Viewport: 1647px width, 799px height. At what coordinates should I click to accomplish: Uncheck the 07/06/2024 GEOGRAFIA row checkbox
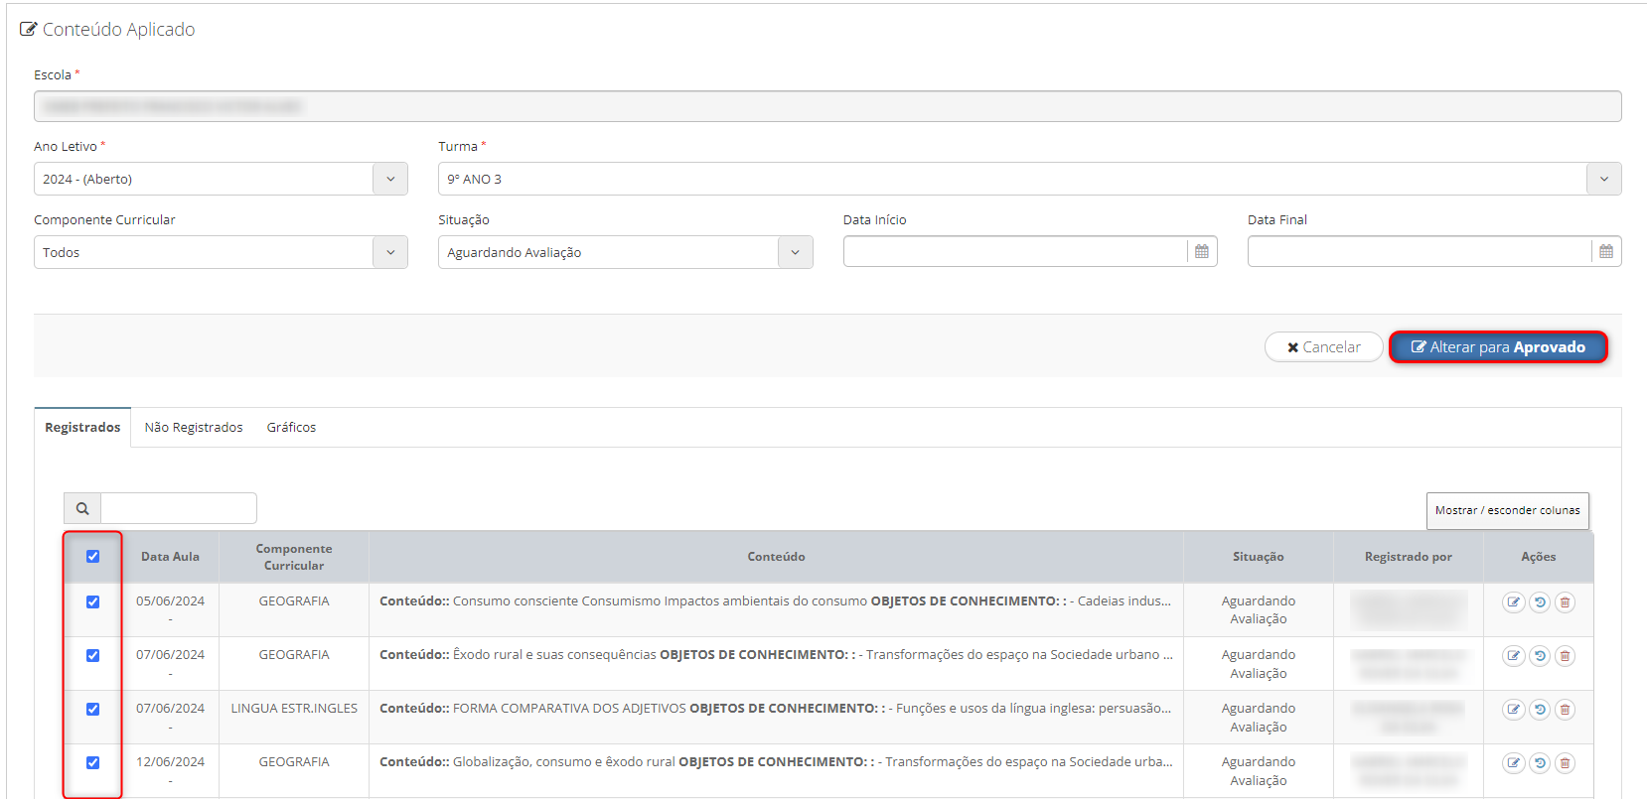[92, 656]
